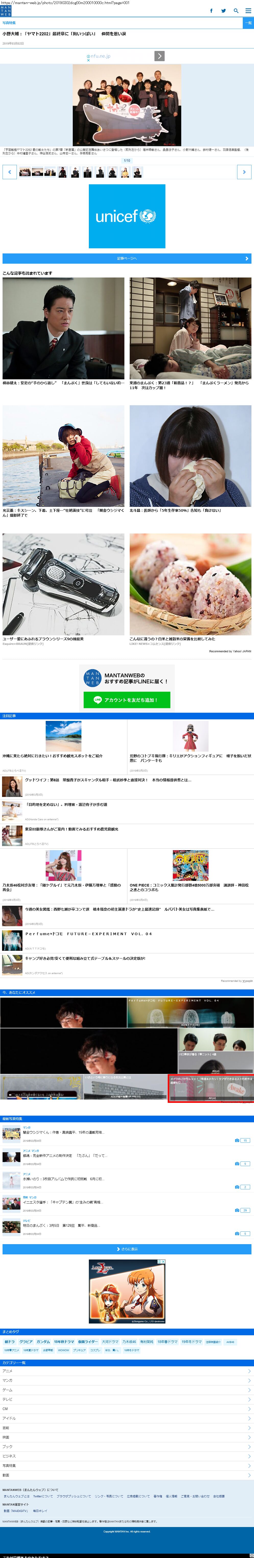Open the search magnifier icon
Image resolution: width=254 pixels, height=1558 pixels.
(x=236, y=11)
